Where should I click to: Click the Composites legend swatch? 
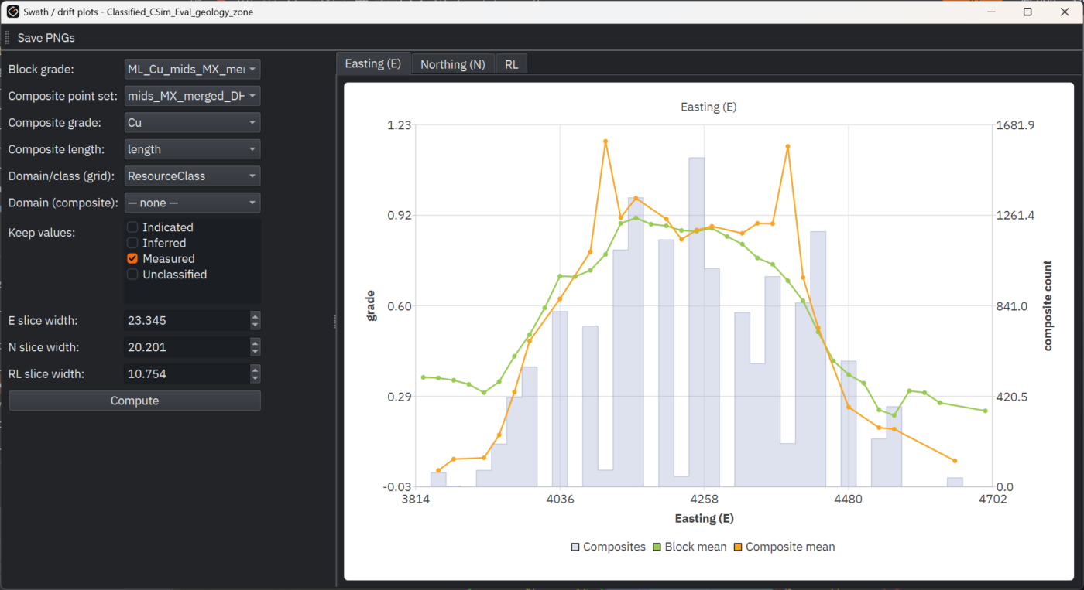tap(575, 547)
